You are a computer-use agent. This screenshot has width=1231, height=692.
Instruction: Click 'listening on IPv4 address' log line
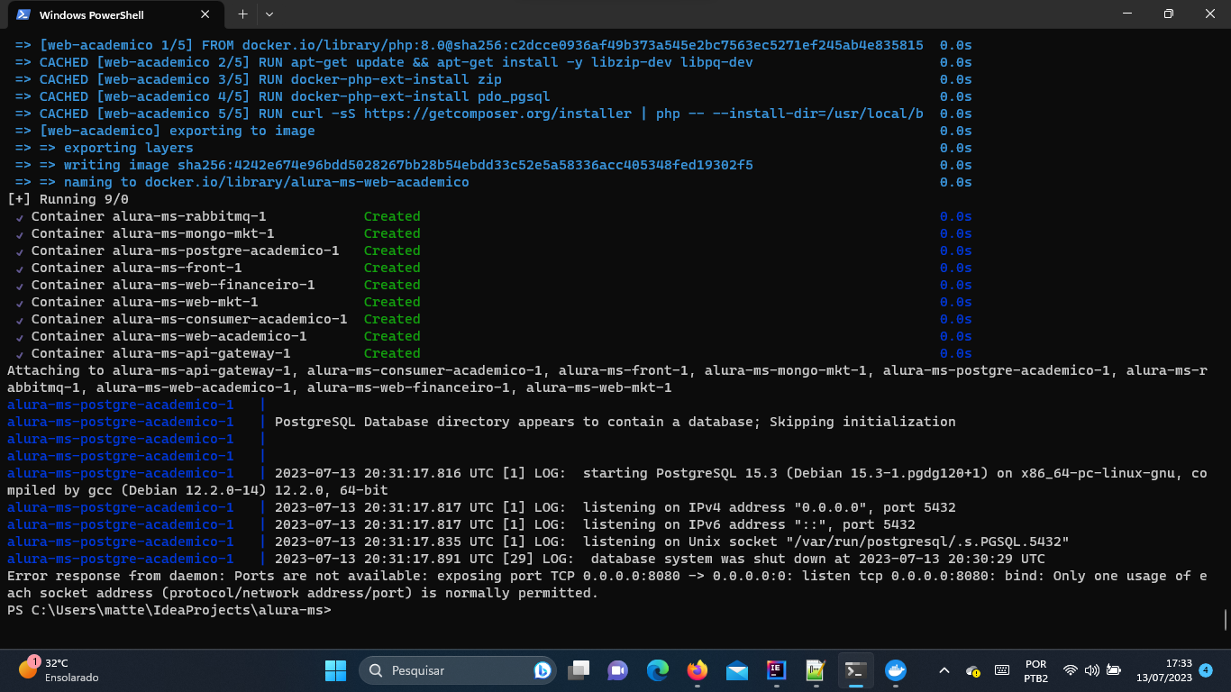(x=615, y=507)
